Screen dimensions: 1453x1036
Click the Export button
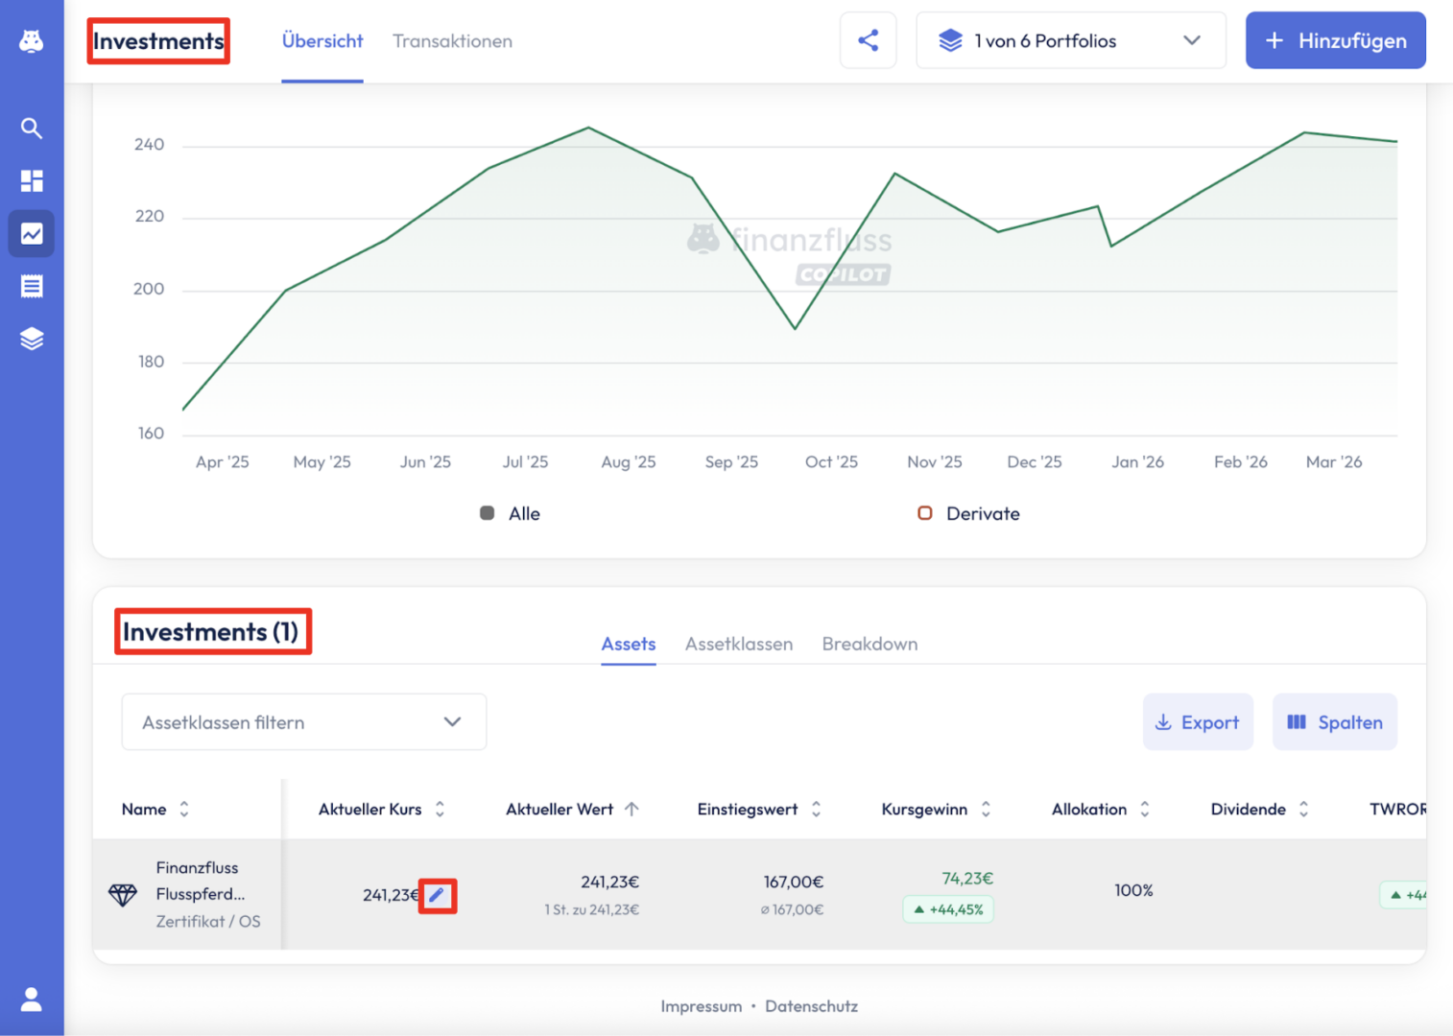(x=1197, y=722)
